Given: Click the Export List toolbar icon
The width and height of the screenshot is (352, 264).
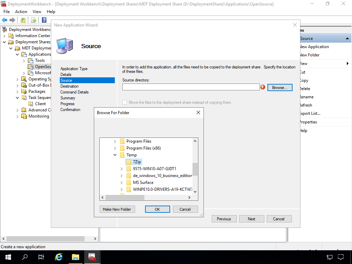Looking at the screenshot, I should [x=34, y=20].
